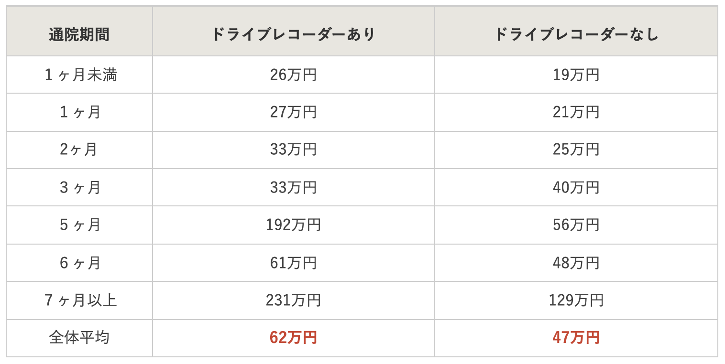The width and height of the screenshot is (725, 364).
Task: Click the 40万円 cell
Action: pos(576,187)
